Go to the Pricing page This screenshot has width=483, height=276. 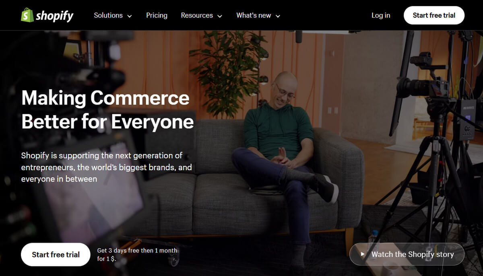click(157, 15)
